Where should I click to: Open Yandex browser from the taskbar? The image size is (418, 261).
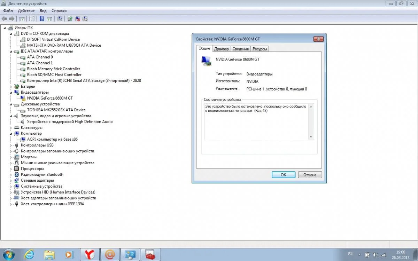[x=90, y=255]
